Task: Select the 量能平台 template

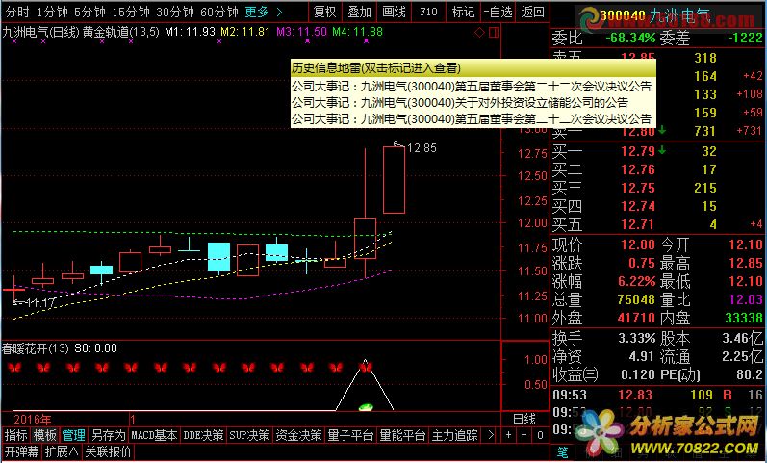Action: coord(402,435)
